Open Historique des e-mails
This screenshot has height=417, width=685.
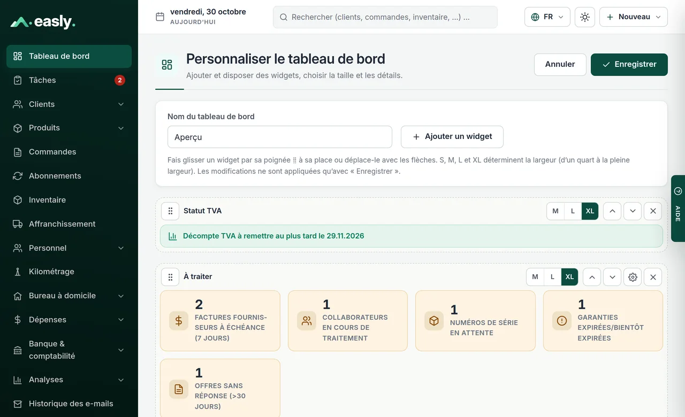[69, 404]
